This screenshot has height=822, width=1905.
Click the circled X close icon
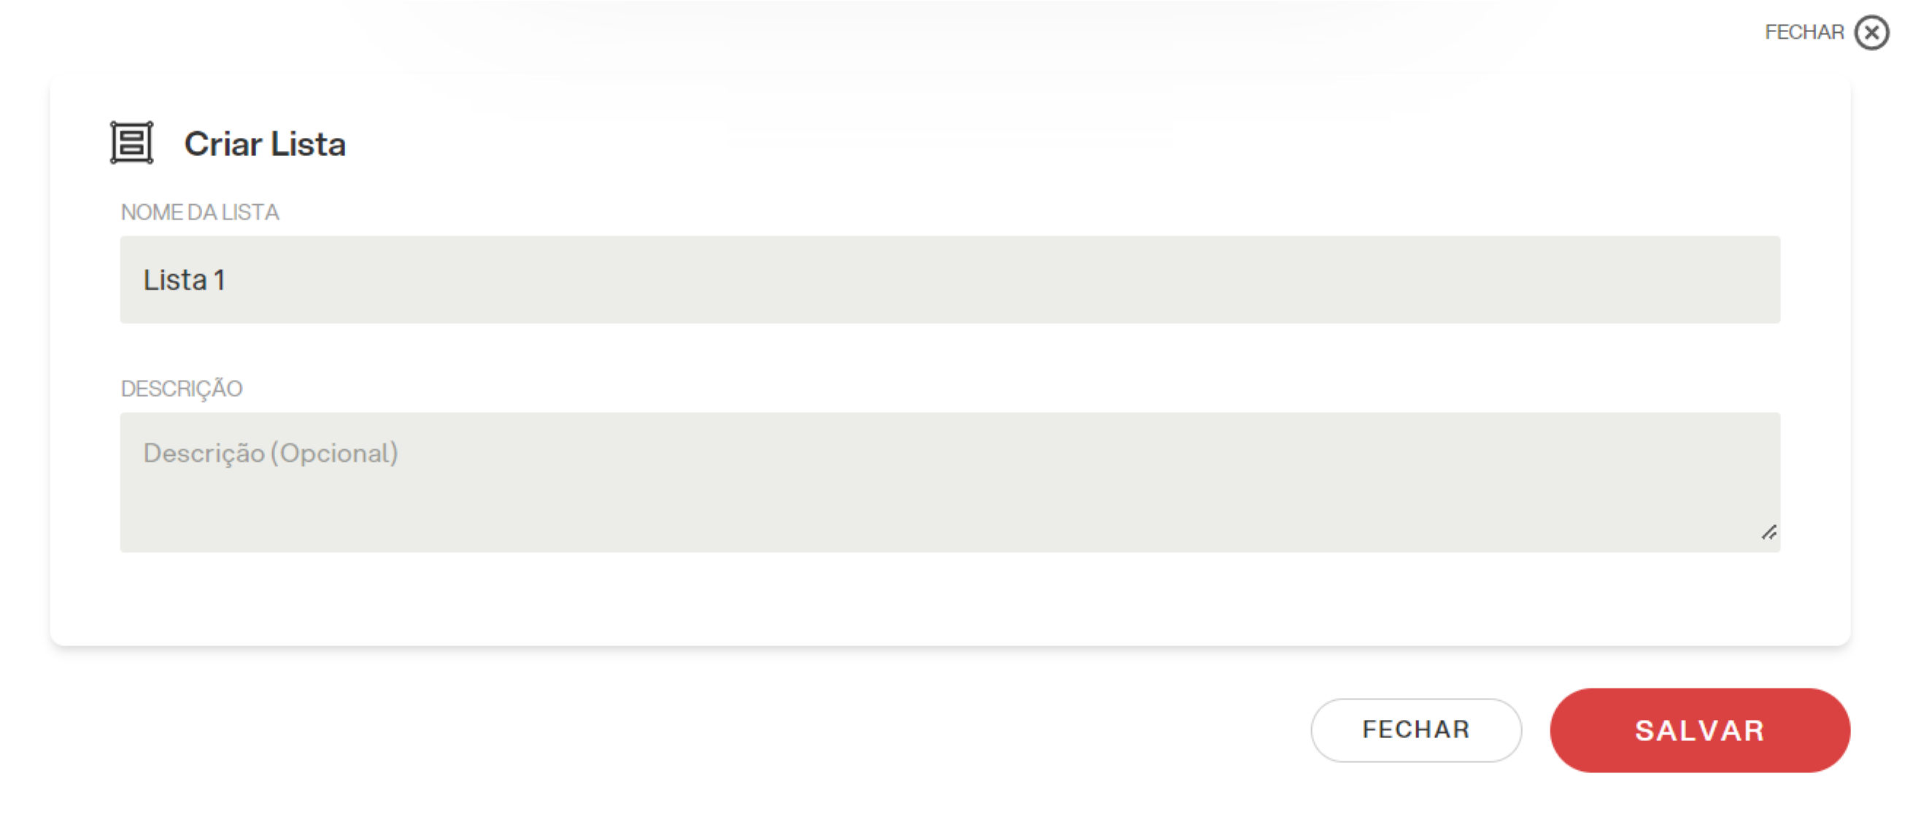[x=1871, y=33]
